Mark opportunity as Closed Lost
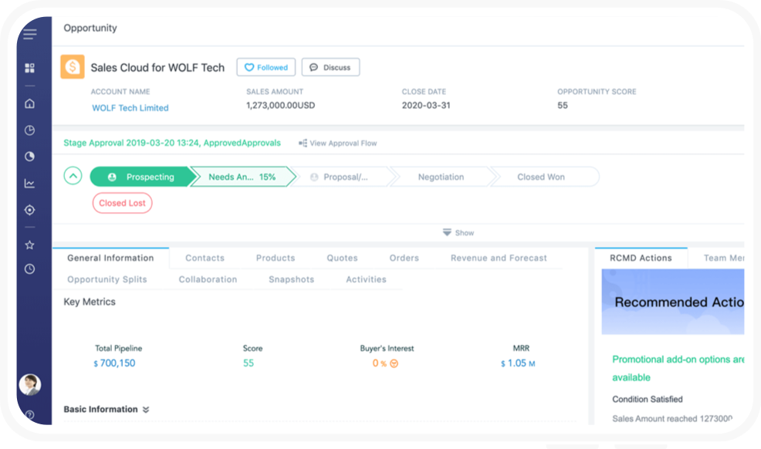The image size is (761, 449). point(122,203)
